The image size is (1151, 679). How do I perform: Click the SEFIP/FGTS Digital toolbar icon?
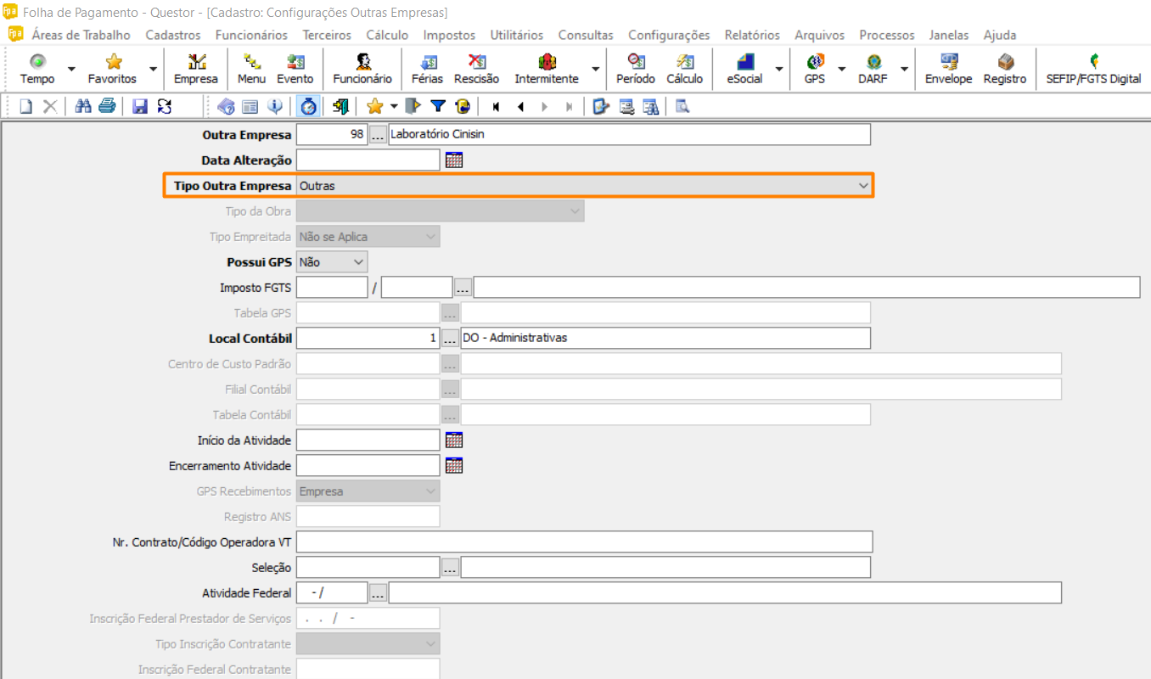click(1093, 69)
